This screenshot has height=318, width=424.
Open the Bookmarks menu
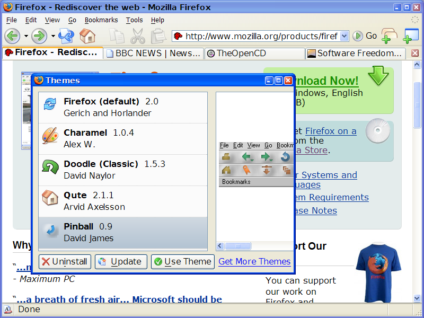pos(101,20)
